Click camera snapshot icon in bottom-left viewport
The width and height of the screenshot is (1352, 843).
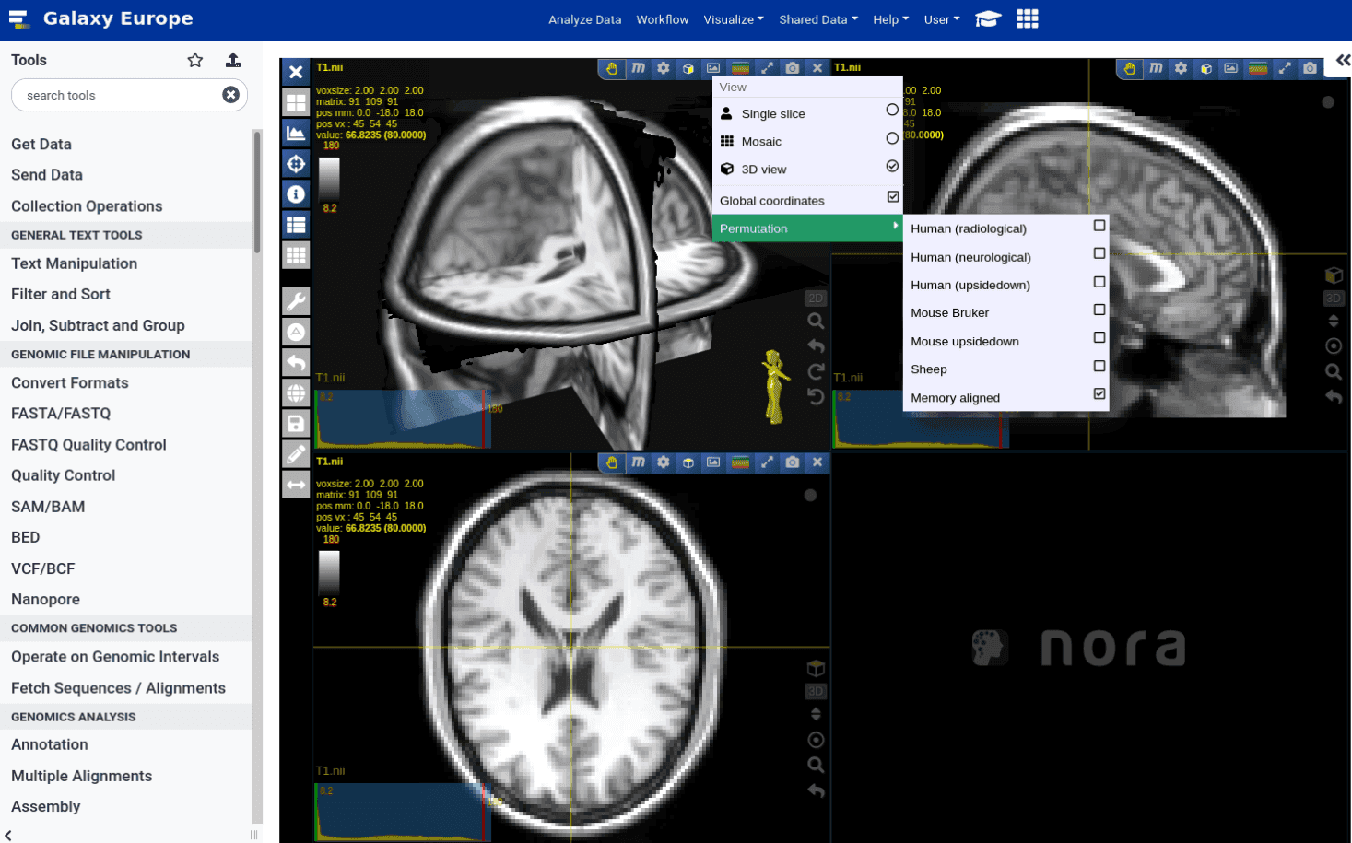[x=792, y=462]
